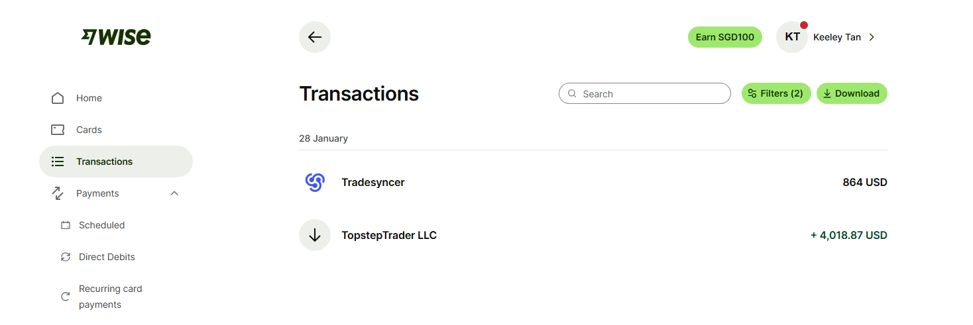Viewport: 973px width, 325px height.
Task: Click the back arrow button
Action: (x=315, y=37)
